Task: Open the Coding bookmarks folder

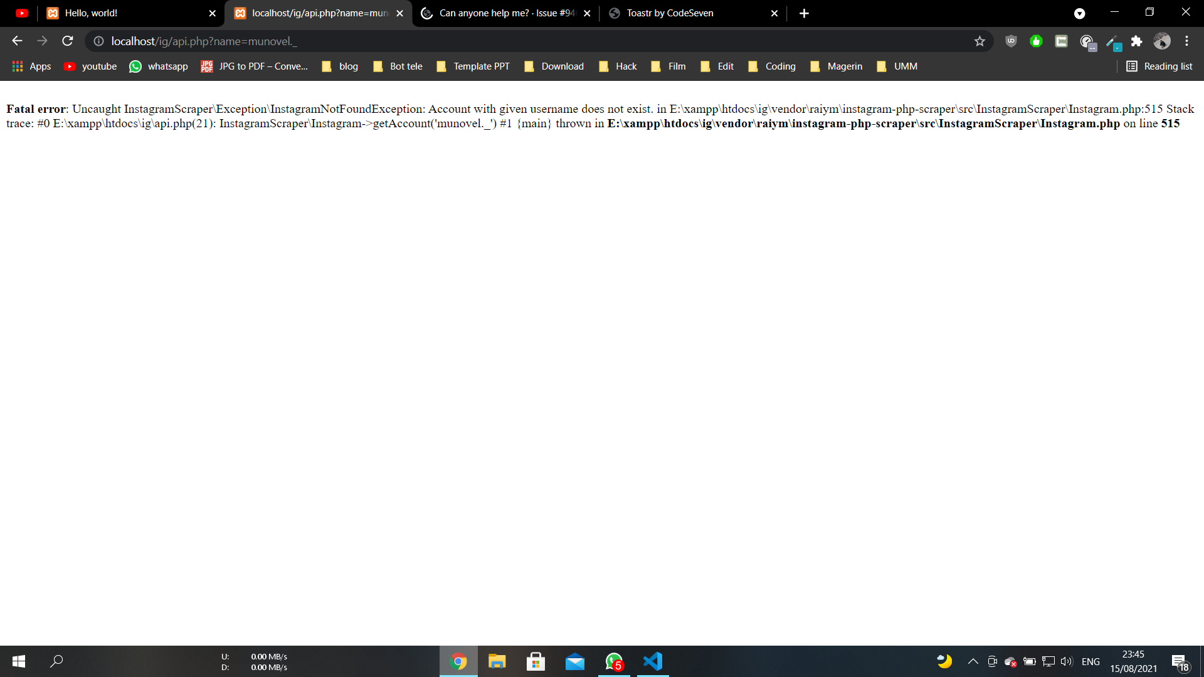Action: (x=773, y=66)
